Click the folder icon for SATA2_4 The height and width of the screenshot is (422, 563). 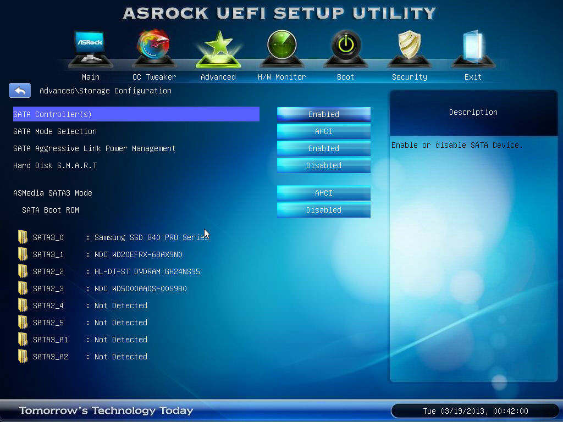(23, 306)
